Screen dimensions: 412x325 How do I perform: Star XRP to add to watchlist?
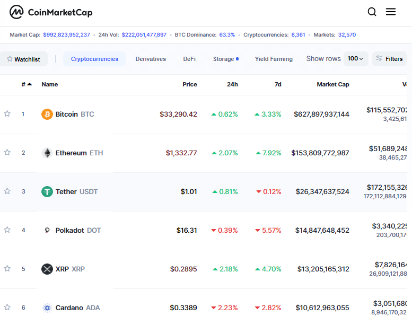pyautogui.click(x=7, y=268)
